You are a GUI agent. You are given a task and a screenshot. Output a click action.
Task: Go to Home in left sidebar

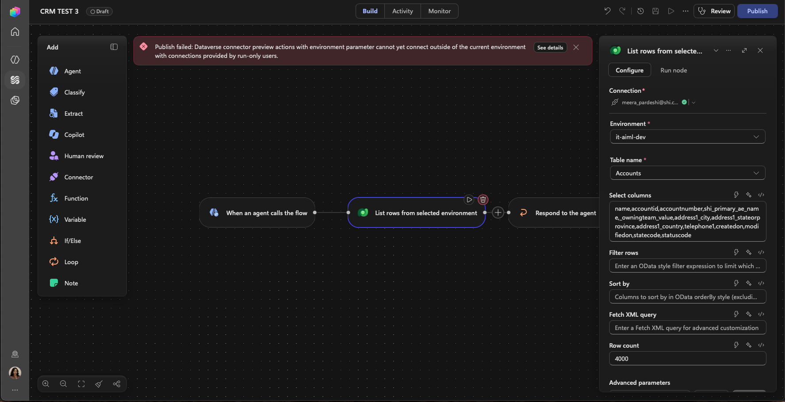[15, 32]
